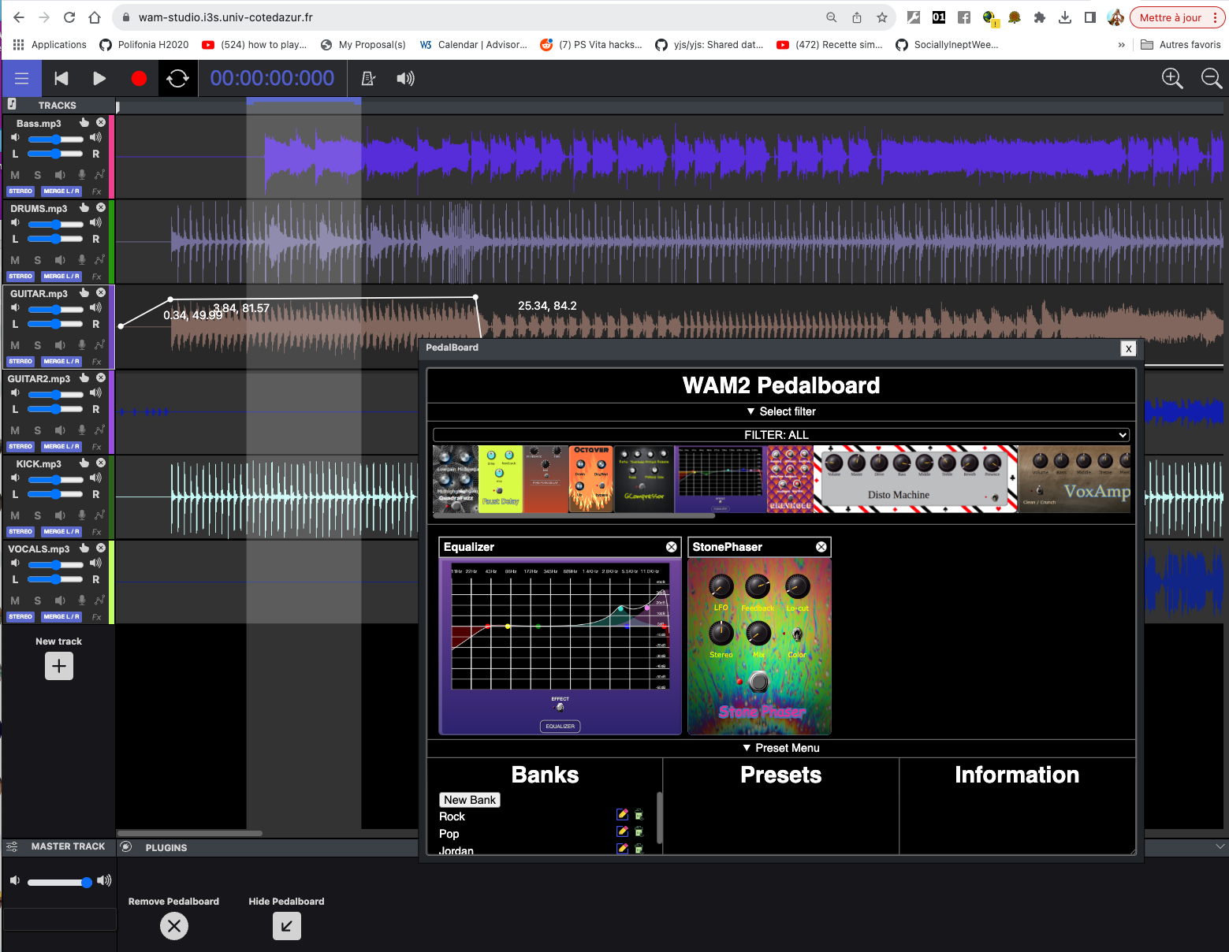The height and width of the screenshot is (952, 1229).
Task: Rename the Rock bank with pencil icon
Action: point(622,814)
